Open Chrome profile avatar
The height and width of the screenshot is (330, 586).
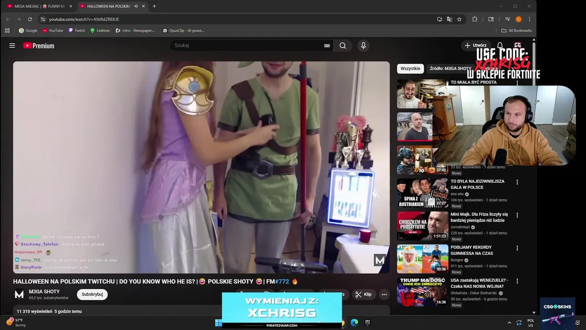pyautogui.click(x=518, y=19)
